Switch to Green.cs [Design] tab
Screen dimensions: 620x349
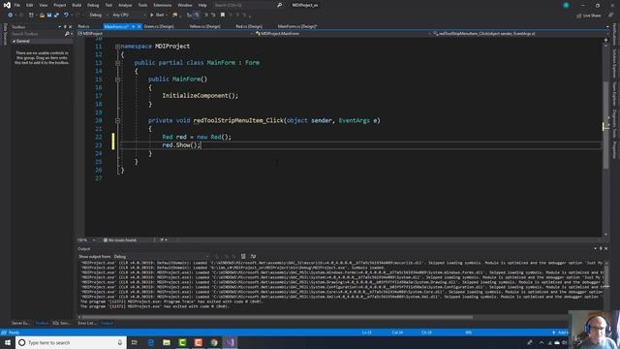[x=159, y=26]
